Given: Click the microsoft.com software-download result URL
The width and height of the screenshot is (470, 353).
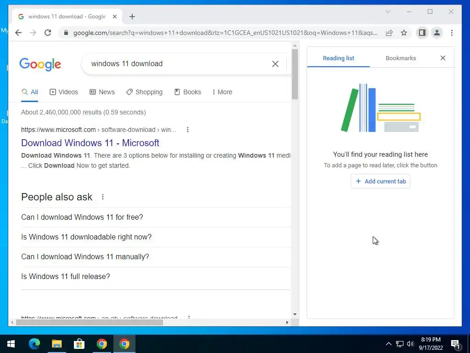Looking at the screenshot, I should (98, 130).
